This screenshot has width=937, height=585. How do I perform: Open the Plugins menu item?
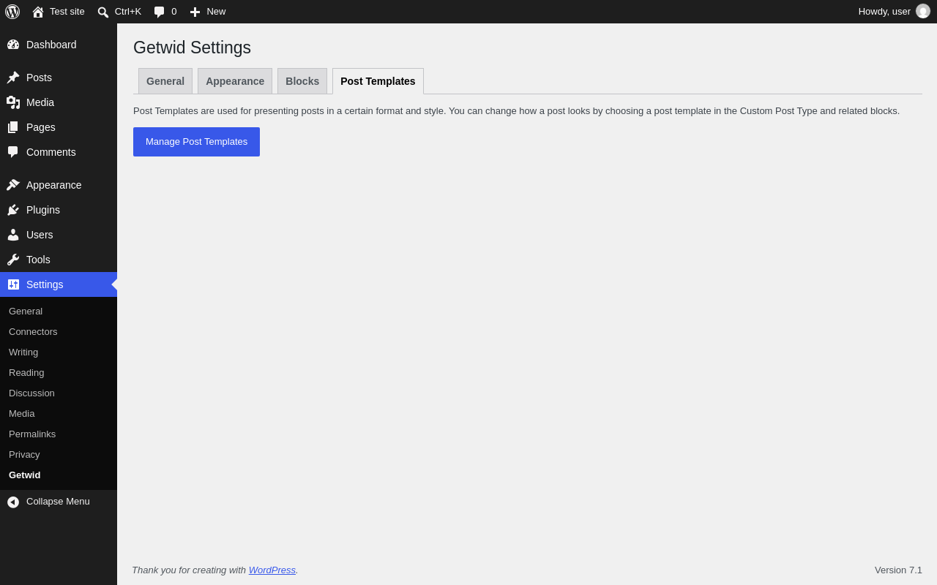click(x=59, y=210)
